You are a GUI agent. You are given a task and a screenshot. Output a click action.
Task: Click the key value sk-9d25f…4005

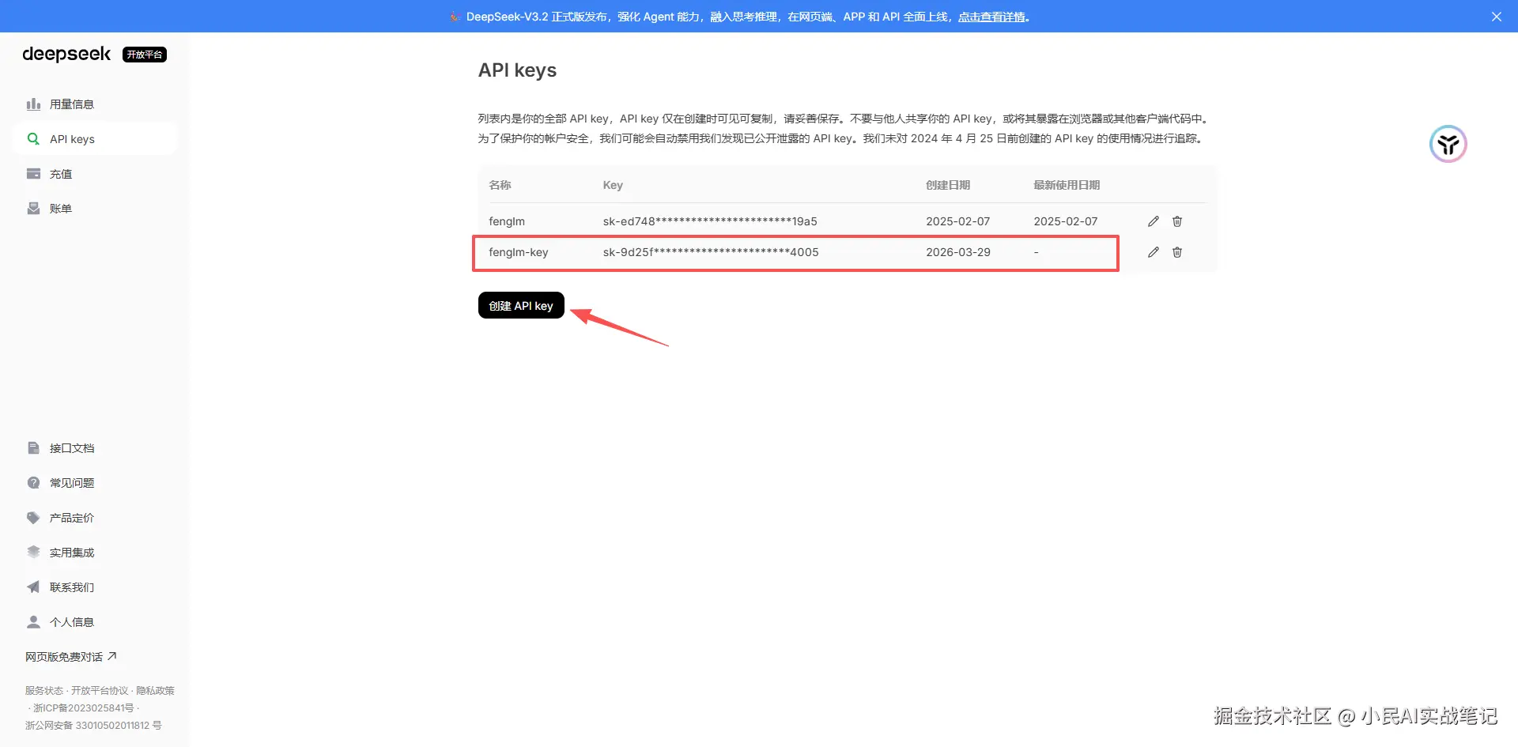(x=711, y=252)
